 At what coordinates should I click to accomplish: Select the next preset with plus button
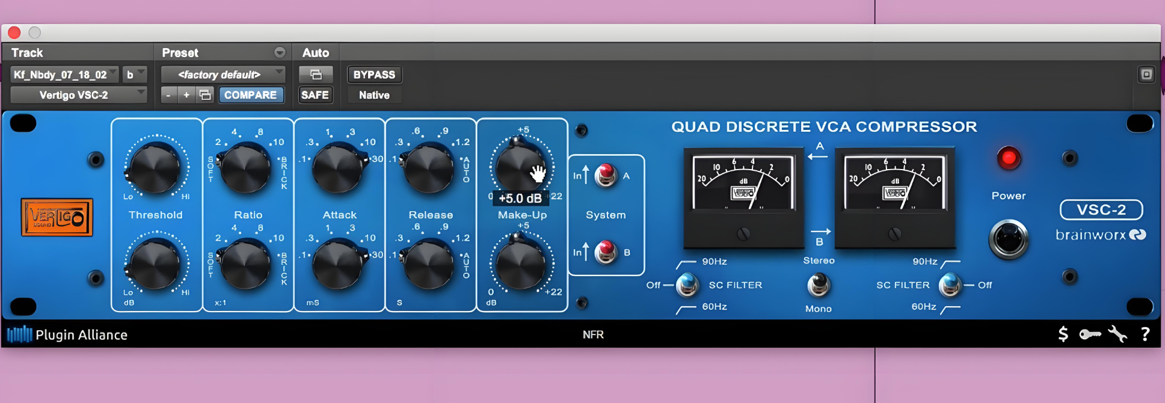point(186,95)
